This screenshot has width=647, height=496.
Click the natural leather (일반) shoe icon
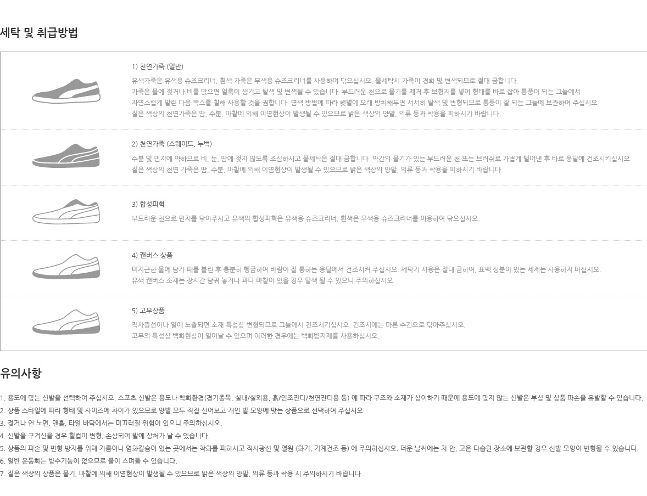66,91
